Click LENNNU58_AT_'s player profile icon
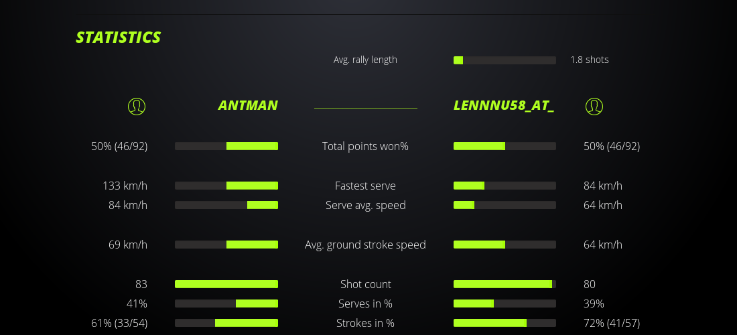 click(x=594, y=106)
